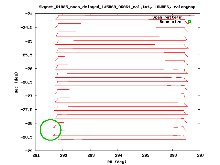Click the RA (deg) x-axis label
Screen dimensions: 220x165
(118, 162)
